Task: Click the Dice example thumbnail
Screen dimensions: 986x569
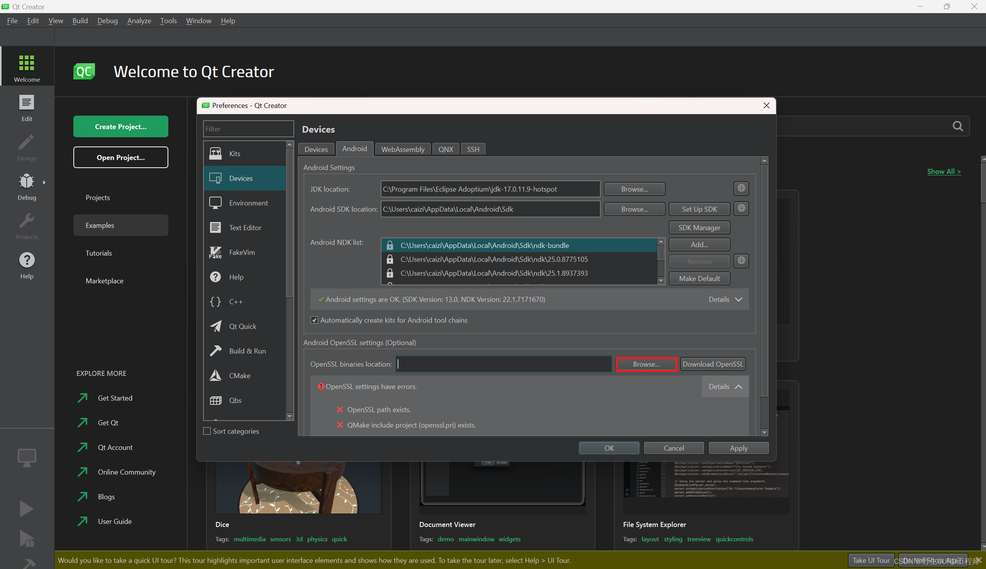Action: (x=298, y=487)
